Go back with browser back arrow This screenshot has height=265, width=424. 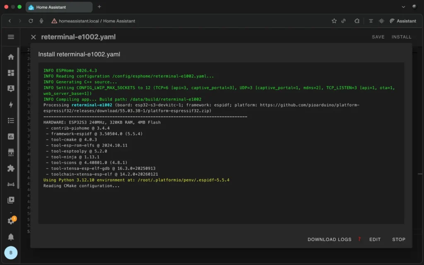click(x=10, y=21)
